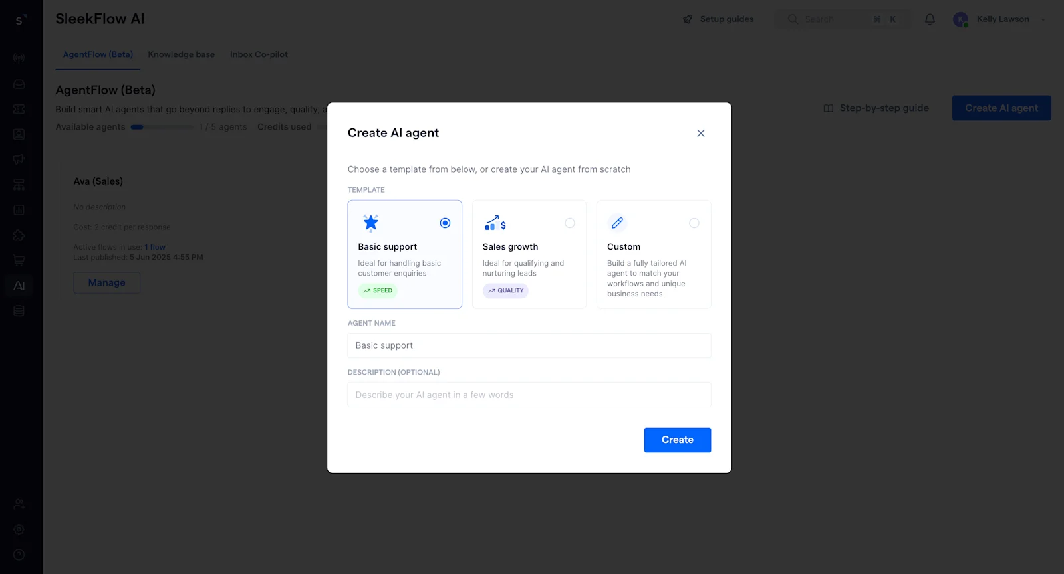This screenshot has height=574, width=1064.
Task: Click Manage for Ava (Sales) agent
Action: click(x=106, y=282)
